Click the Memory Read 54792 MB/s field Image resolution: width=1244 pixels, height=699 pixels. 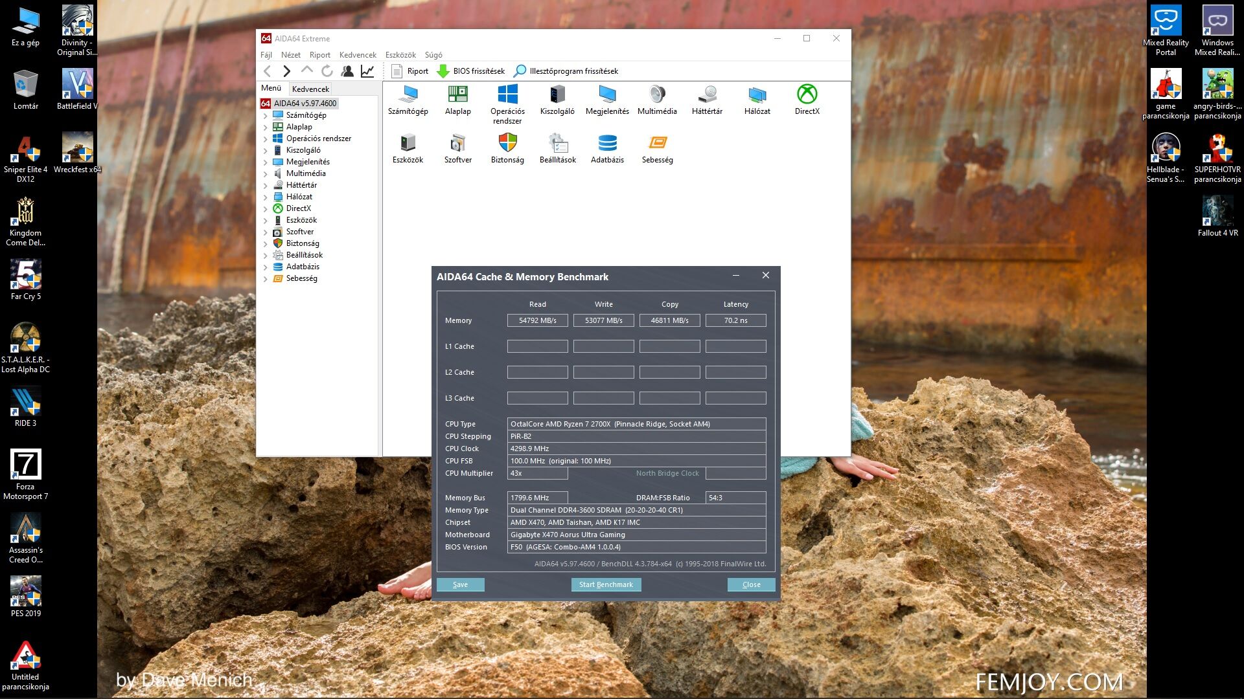[x=538, y=320]
